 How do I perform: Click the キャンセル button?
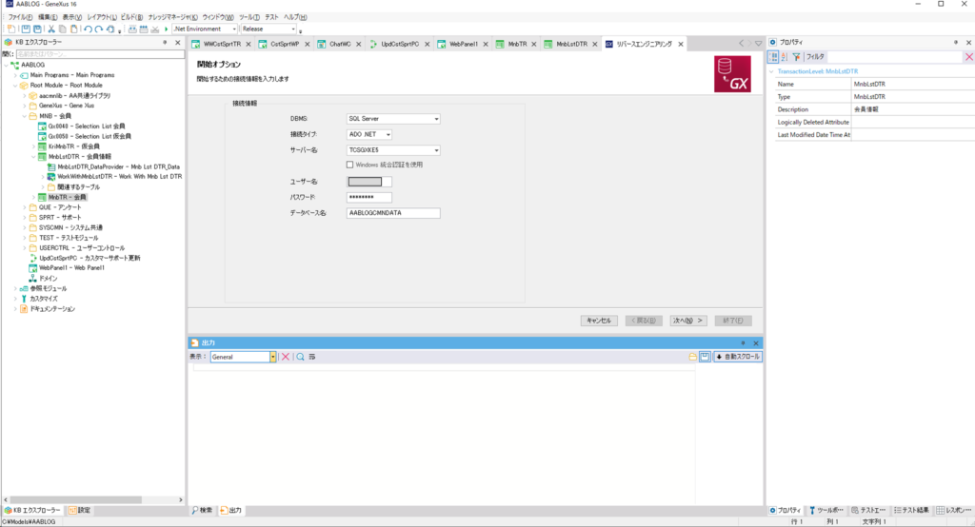pyautogui.click(x=599, y=321)
